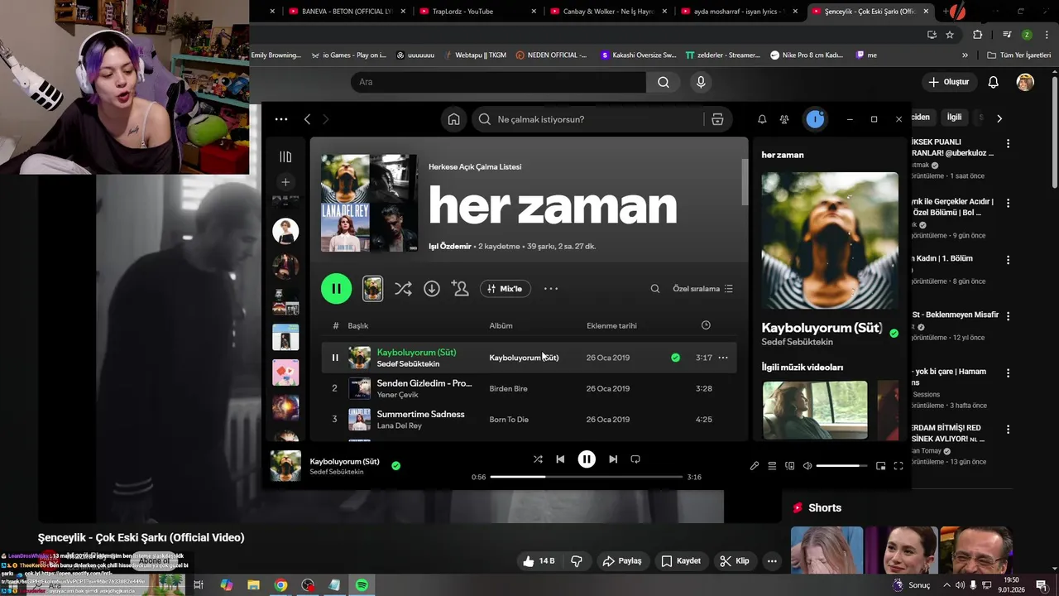The image size is (1059, 596).
Task: Open Yener Çevik artist link
Action: tap(397, 395)
